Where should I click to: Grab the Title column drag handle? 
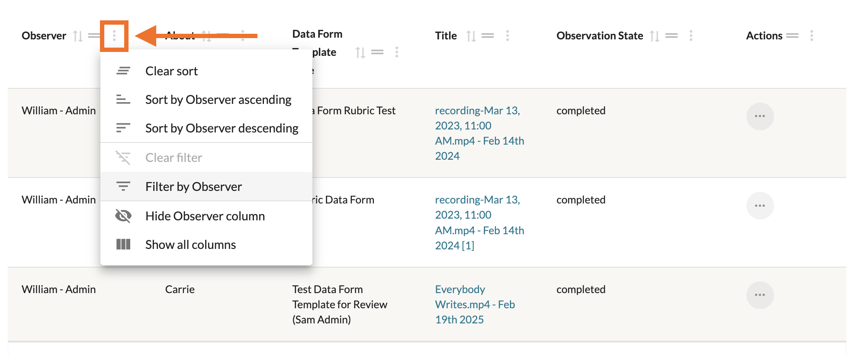488,36
